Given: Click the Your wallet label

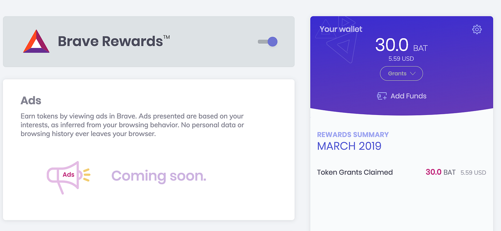Looking at the screenshot, I should pyautogui.click(x=341, y=29).
